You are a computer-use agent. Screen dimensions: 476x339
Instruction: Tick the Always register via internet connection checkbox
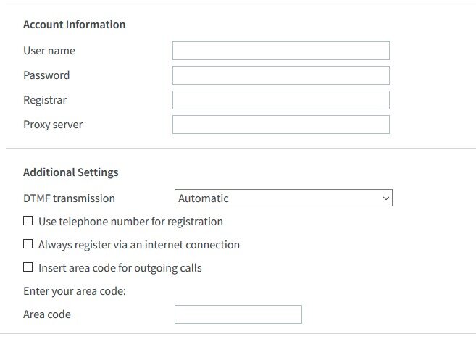[28, 243]
